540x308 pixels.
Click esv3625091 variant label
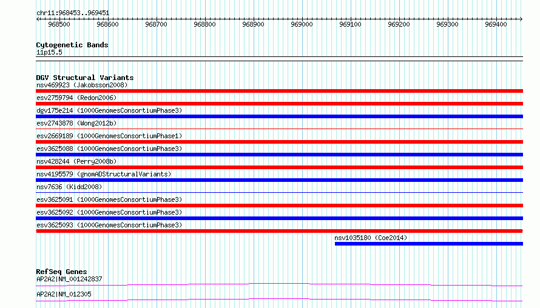click(109, 199)
